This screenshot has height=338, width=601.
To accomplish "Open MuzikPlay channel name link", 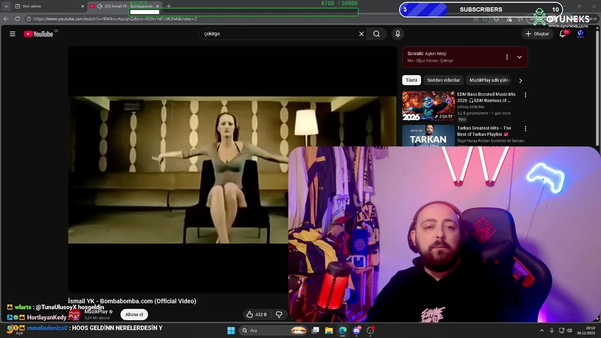I will [96, 312].
